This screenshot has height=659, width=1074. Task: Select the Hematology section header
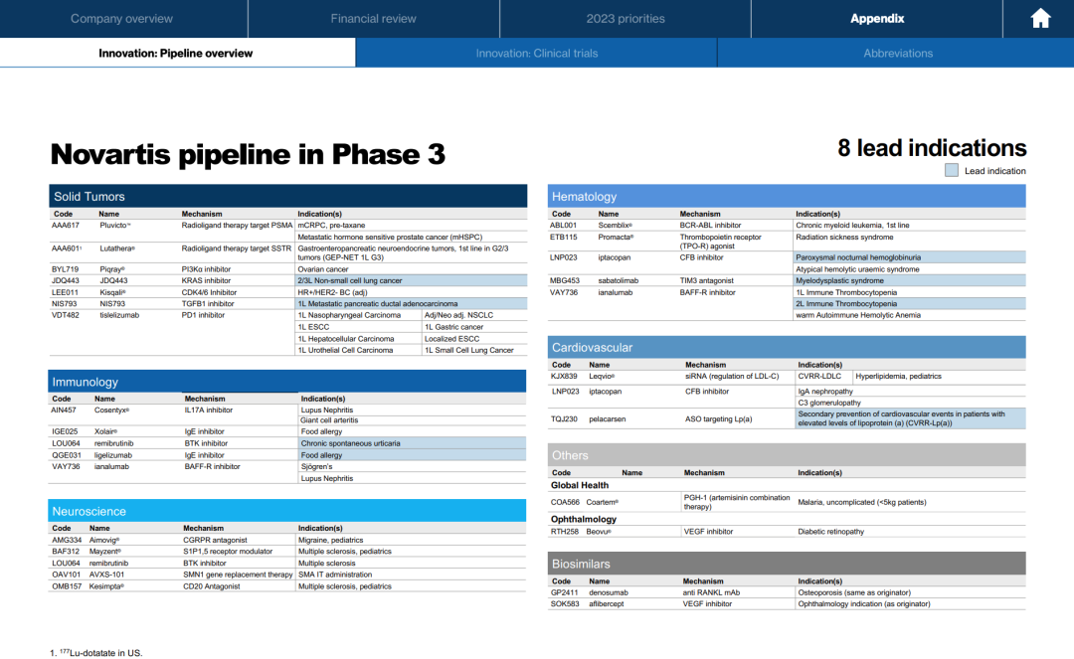coord(787,196)
